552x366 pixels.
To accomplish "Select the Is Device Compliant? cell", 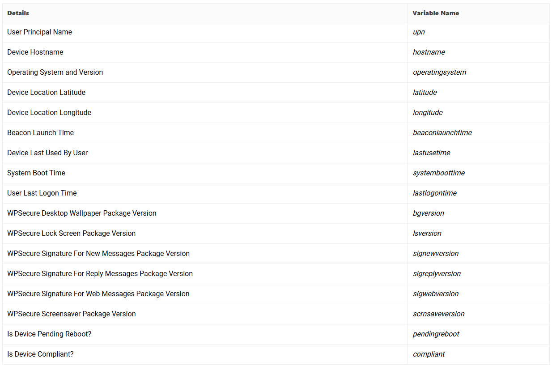I will (x=40, y=354).
